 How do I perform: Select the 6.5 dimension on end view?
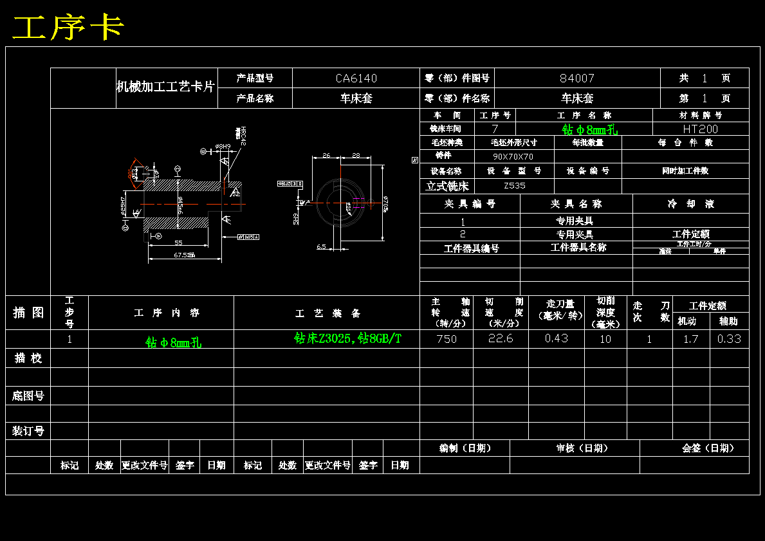coord(321,247)
